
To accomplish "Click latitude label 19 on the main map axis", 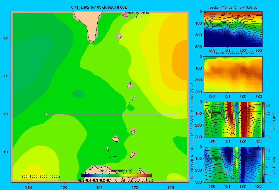I will coord(5,152).
